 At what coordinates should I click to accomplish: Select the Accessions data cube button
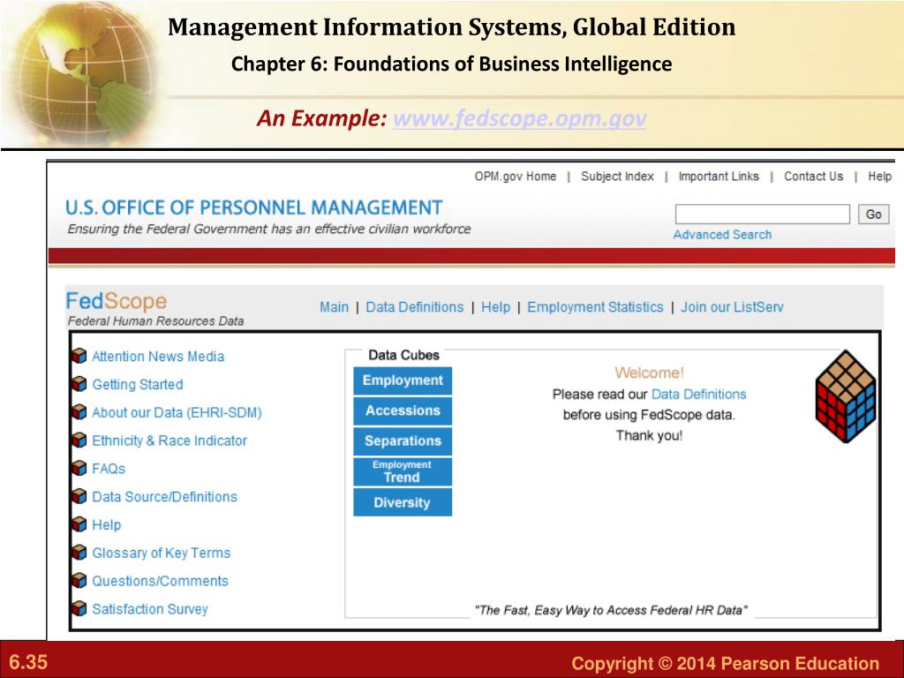[403, 411]
